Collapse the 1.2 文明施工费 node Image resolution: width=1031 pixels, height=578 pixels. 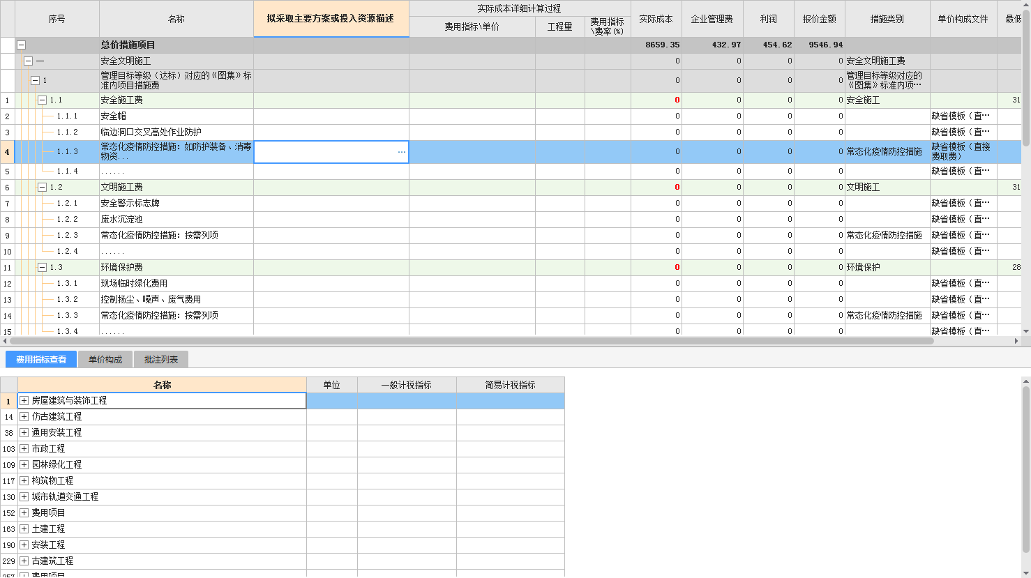(42, 188)
